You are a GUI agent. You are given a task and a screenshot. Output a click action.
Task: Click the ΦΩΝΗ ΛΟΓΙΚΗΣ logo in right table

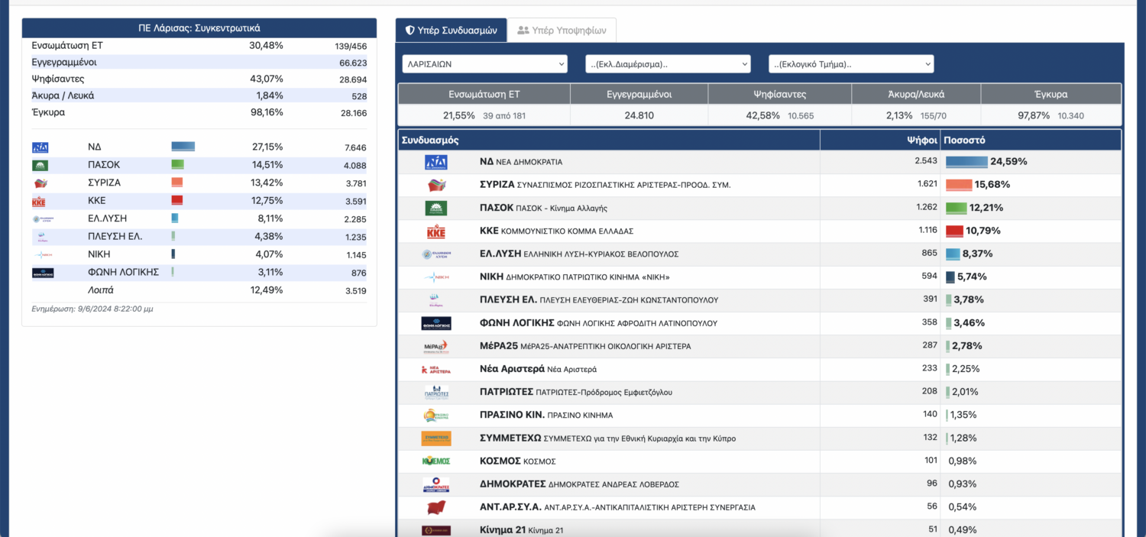435,323
